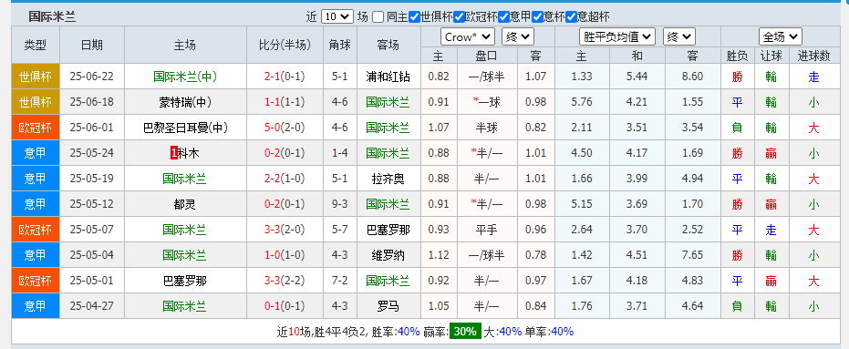Image resolution: width=849 pixels, height=349 pixels.
Task: Open team 维罗纳
Action: coord(388,255)
